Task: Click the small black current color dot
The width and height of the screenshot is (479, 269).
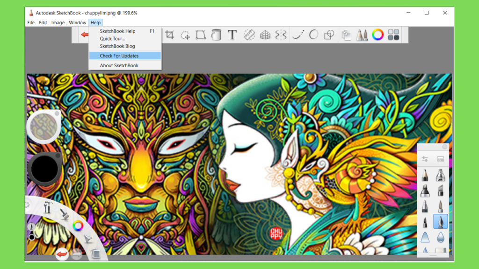Action: coord(31,237)
